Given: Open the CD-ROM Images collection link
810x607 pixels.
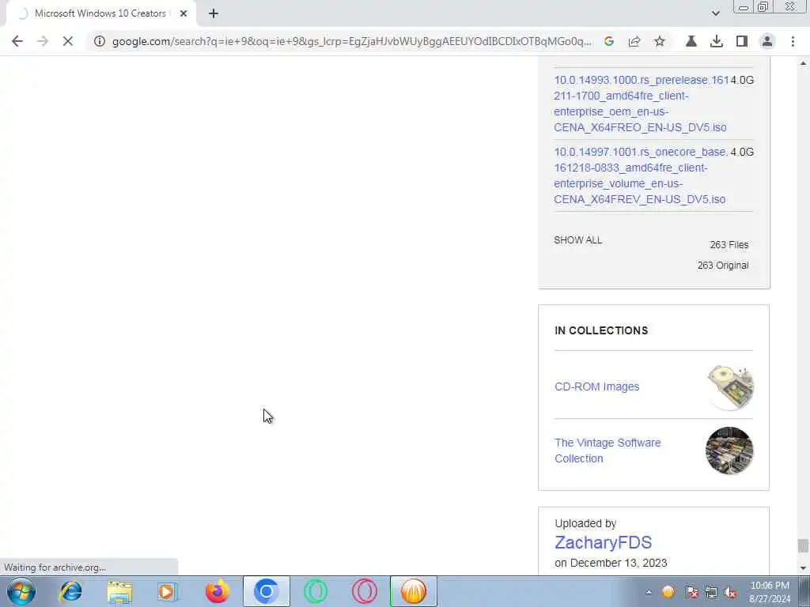Looking at the screenshot, I should [596, 386].
